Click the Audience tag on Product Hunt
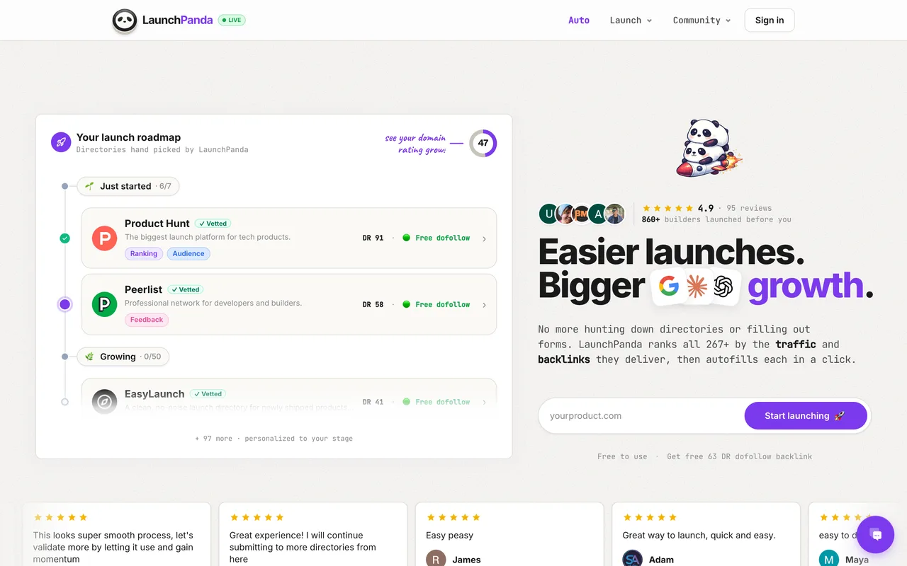 pos(188,254)
